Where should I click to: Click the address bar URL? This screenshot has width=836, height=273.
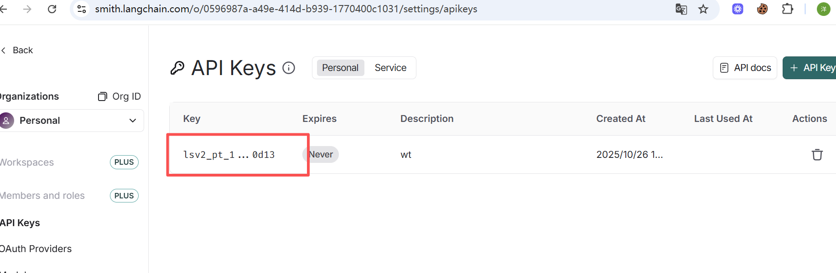286,9
